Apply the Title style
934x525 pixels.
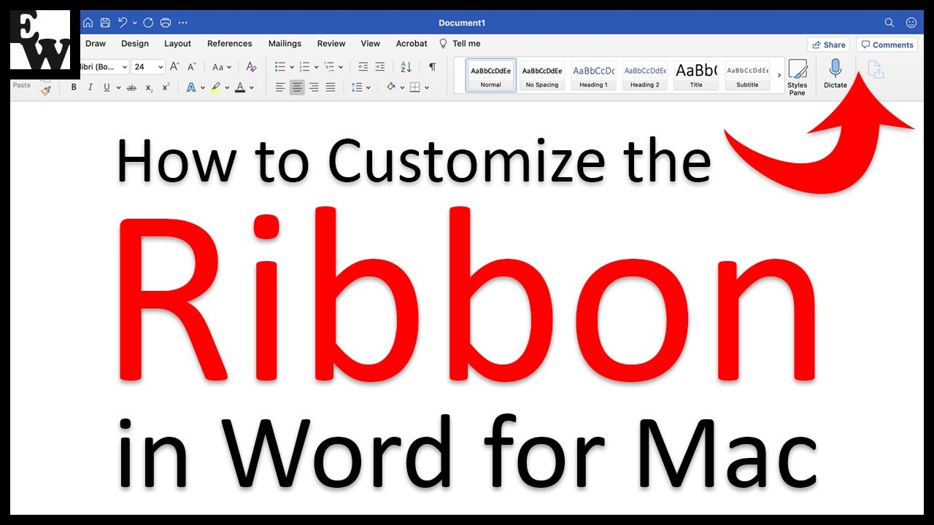tap(696, 76)
